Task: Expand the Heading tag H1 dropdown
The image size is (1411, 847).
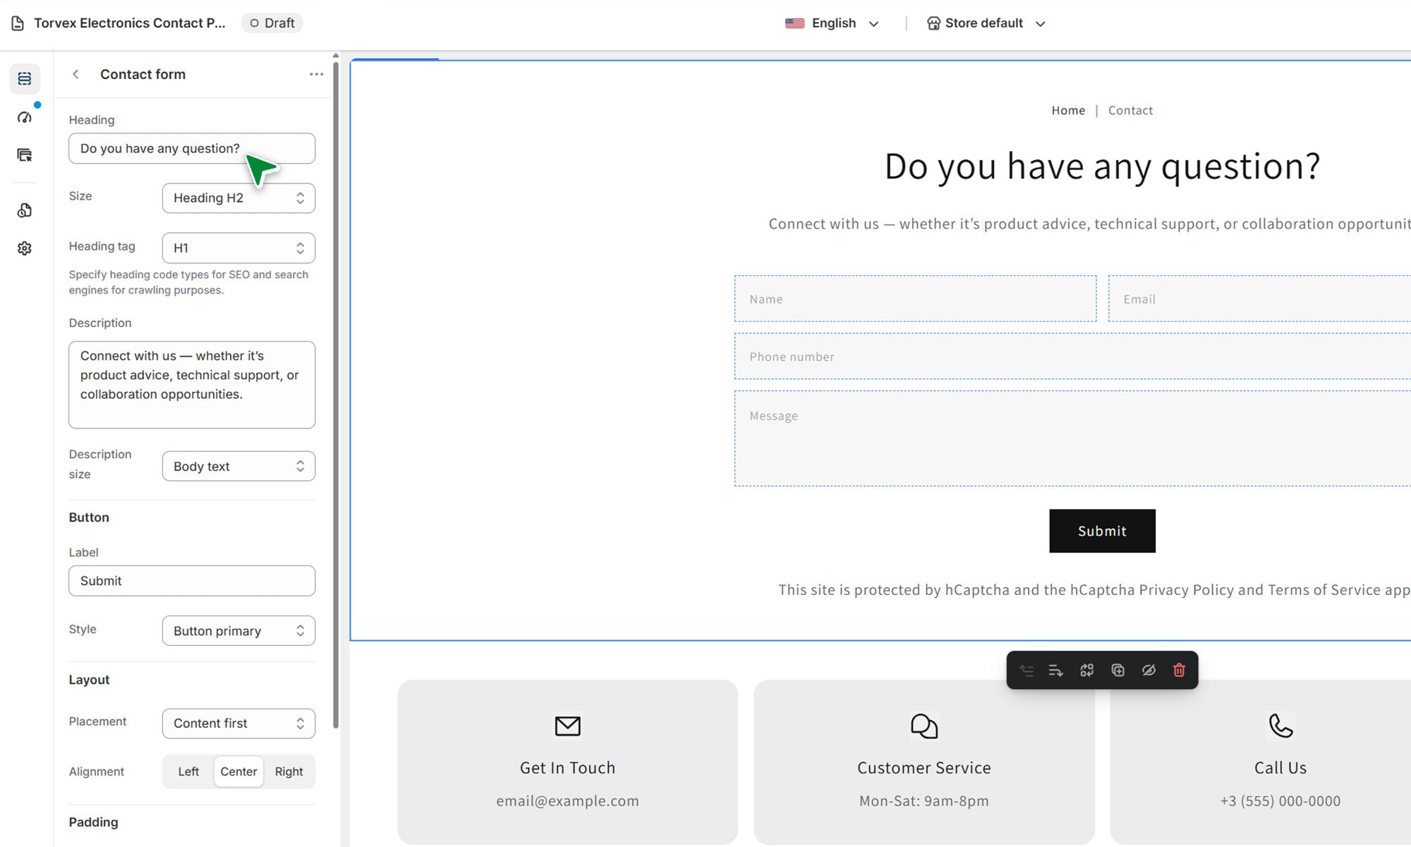Action: click(x=238, y=248)
